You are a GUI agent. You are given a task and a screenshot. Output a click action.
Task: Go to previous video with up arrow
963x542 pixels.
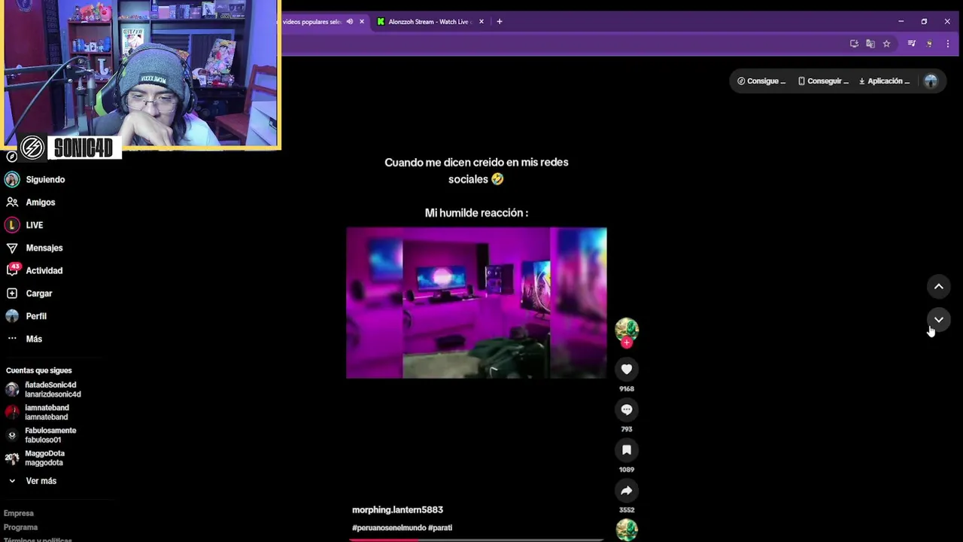pyautogui.click(x=939, y=287)
